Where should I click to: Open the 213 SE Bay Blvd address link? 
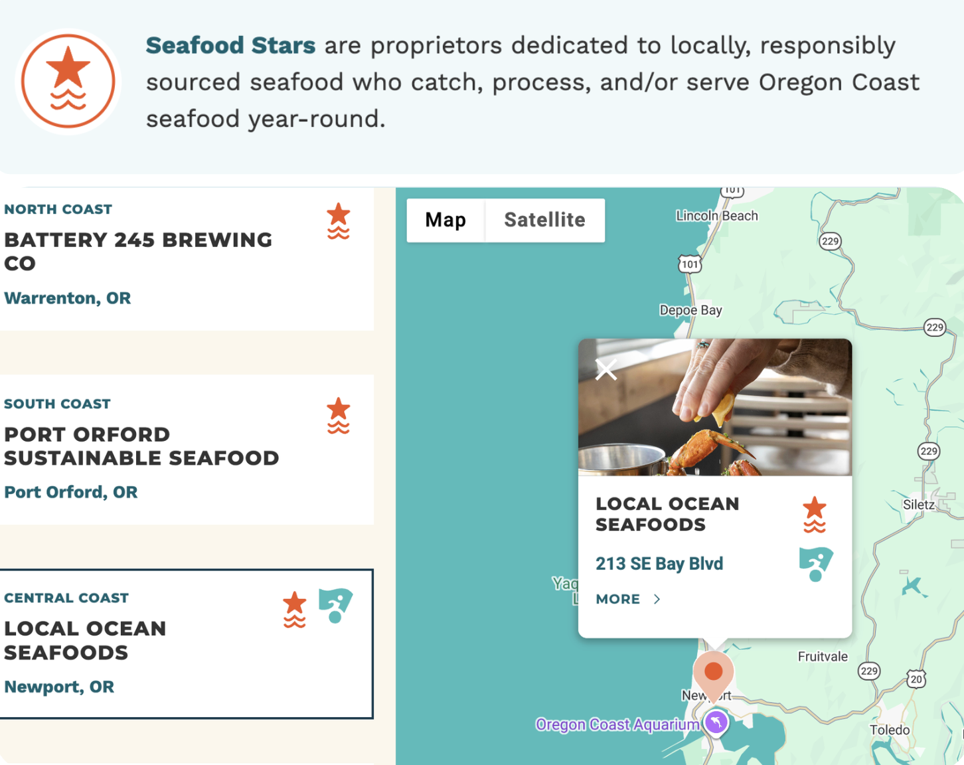(x=659, y=564)
